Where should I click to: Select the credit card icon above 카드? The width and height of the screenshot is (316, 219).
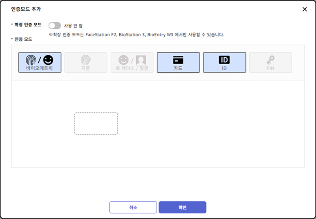point(178,60)
